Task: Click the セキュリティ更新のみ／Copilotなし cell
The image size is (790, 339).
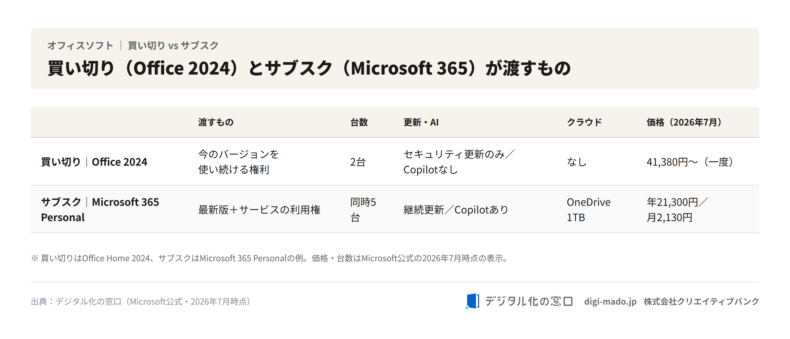Action: tap(459, 162)
